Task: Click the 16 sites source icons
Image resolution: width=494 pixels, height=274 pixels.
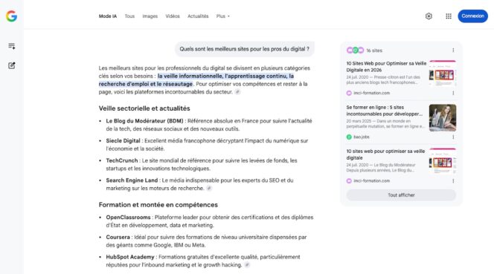Action: 356,50
